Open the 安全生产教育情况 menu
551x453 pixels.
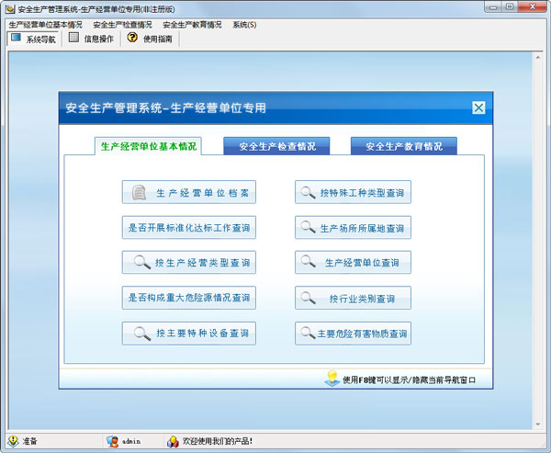(x=192, y=25)
